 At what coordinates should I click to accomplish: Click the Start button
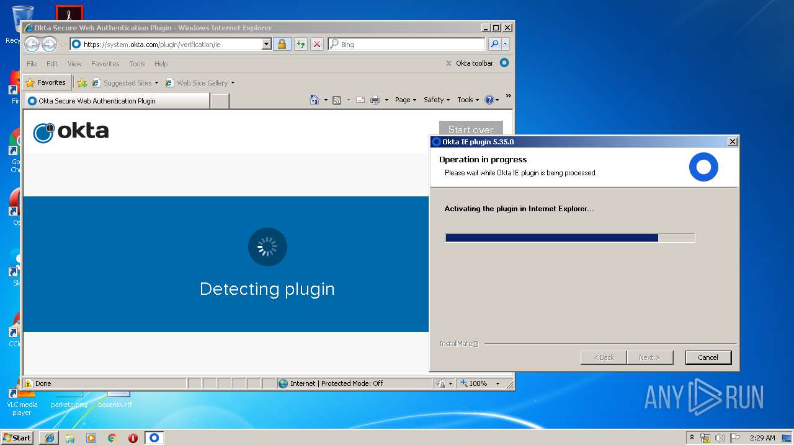coord(17,437)
